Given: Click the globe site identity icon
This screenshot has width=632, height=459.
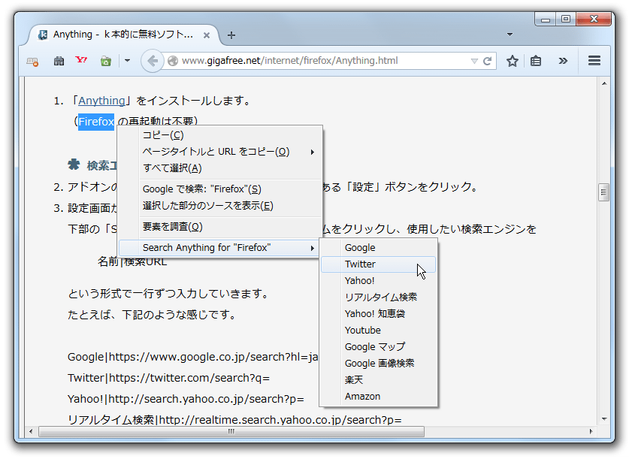Looking at the screenshot, I should 173,61.
